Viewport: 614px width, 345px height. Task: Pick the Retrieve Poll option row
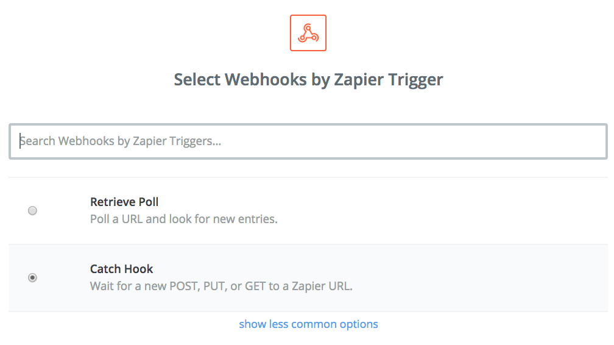click(x=308, y=211)
